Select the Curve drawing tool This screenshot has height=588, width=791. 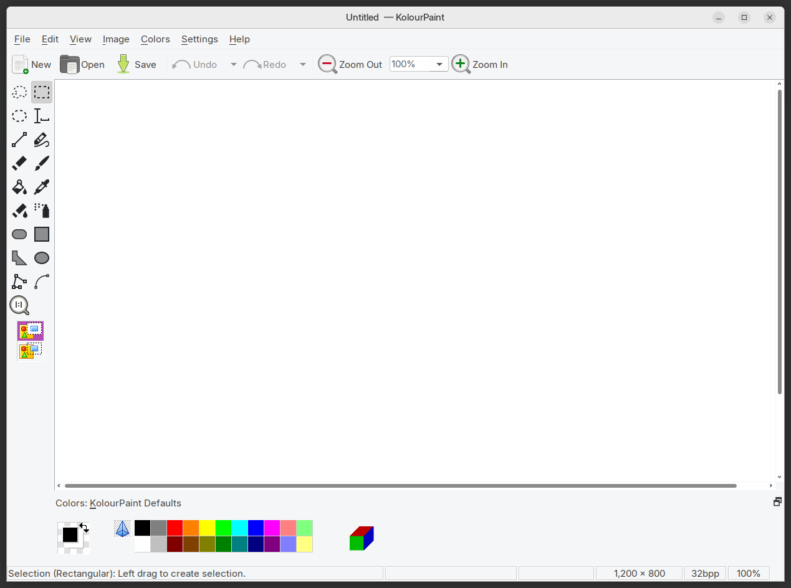click(42, 282)
